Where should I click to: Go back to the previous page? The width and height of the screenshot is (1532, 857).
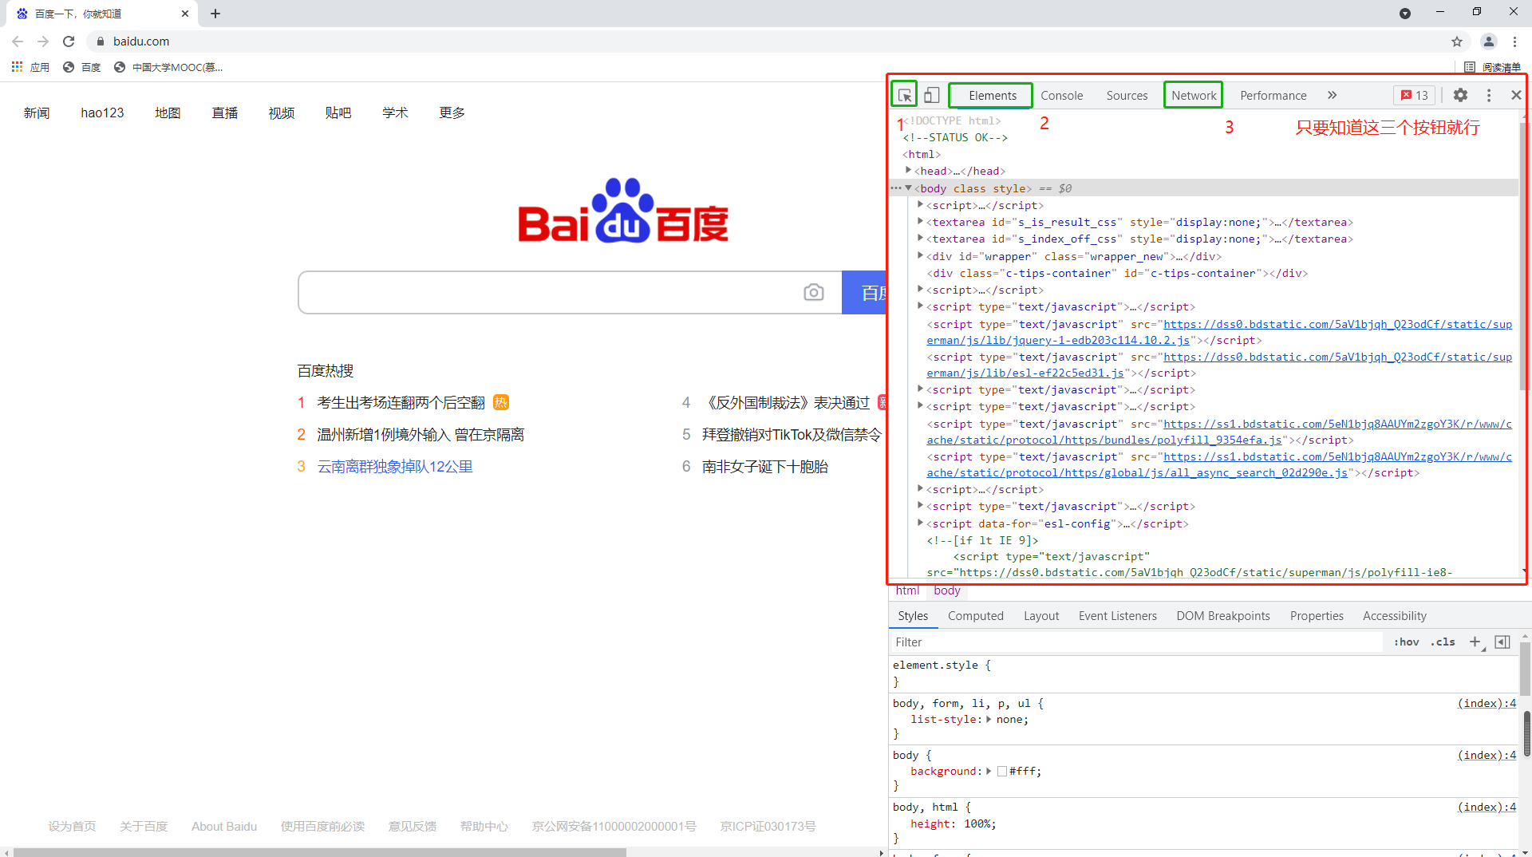click(18, 41)
